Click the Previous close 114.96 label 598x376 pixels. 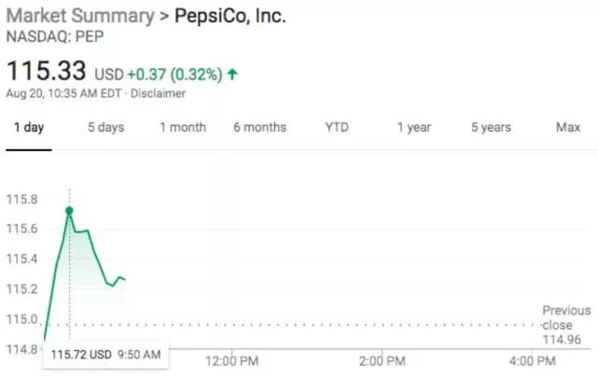coord(565,325)
